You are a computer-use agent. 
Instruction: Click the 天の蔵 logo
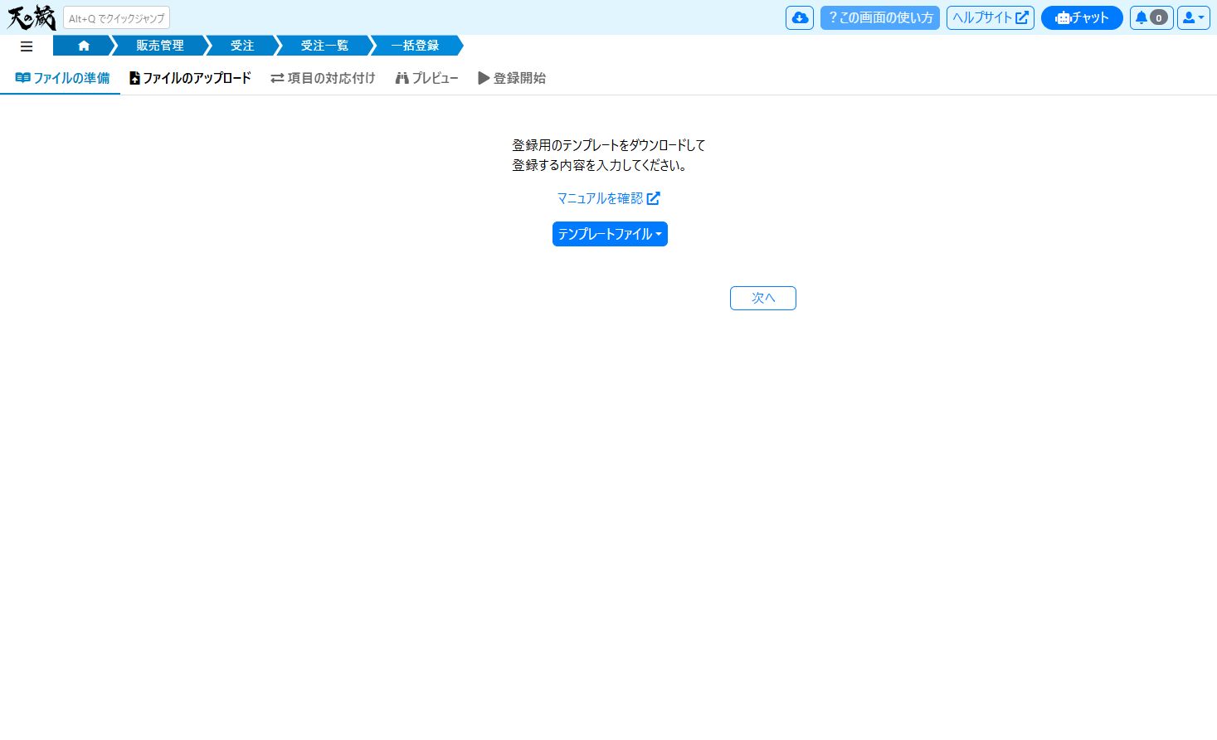click(32, 17)
